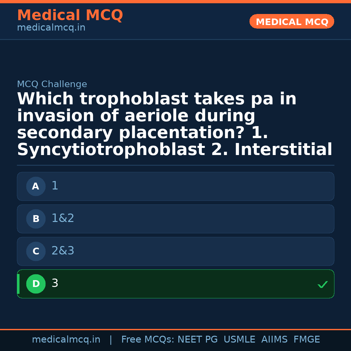This screenshot has height=351, width=351.
Task: Open the medicalmcq.in link under the title
Action: (51, 28)
